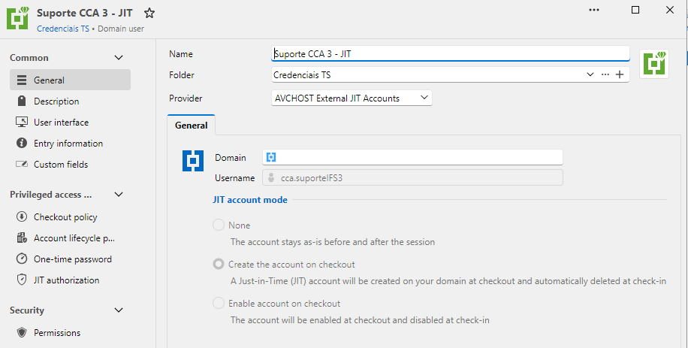Click the One-time password clock icon
Viewport: 688px width, 348px height.
point(22,259)
